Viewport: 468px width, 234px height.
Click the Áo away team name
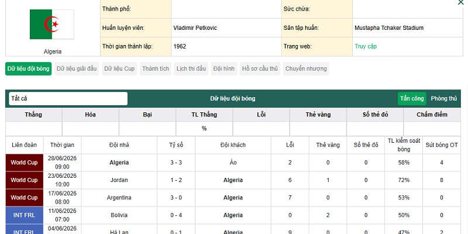(233, 163)
